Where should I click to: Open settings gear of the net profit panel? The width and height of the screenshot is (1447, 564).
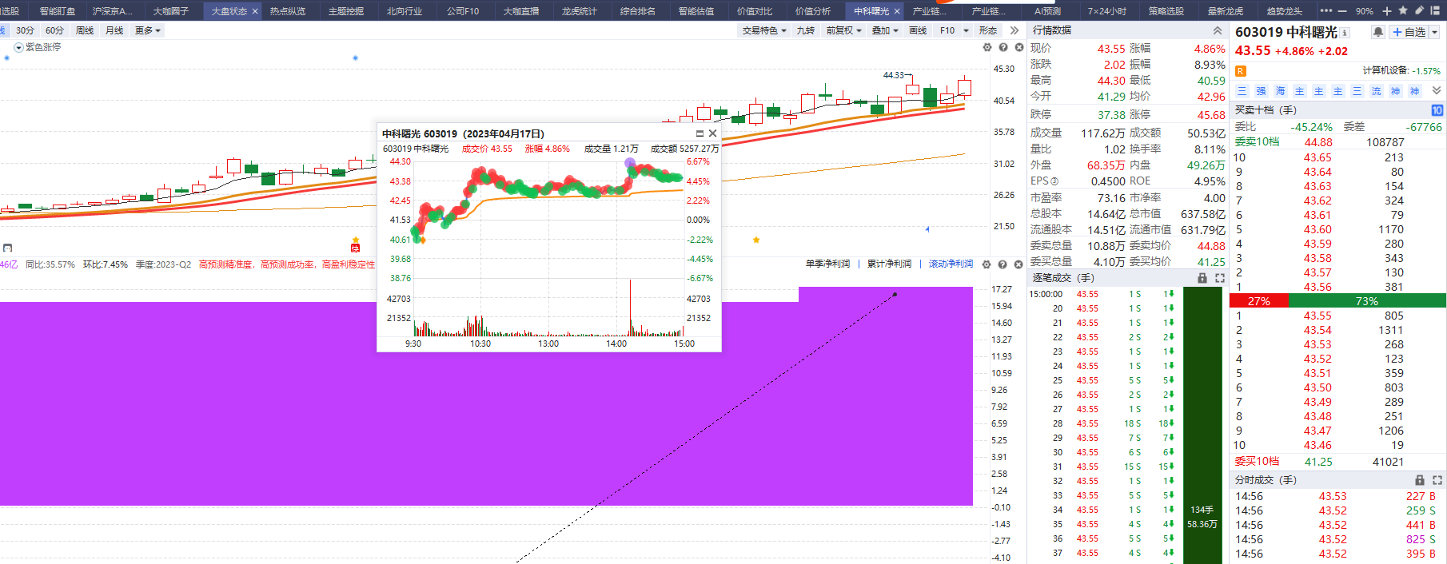[x=987, y=264]
